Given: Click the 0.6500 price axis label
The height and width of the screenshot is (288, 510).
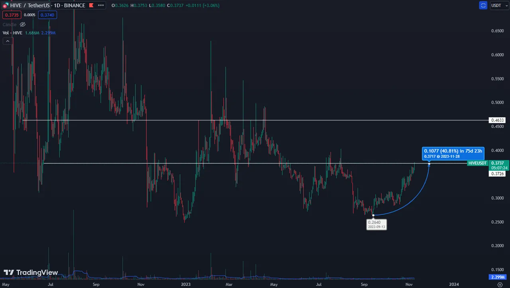Looking at the screenshot, I should [497, 31].
